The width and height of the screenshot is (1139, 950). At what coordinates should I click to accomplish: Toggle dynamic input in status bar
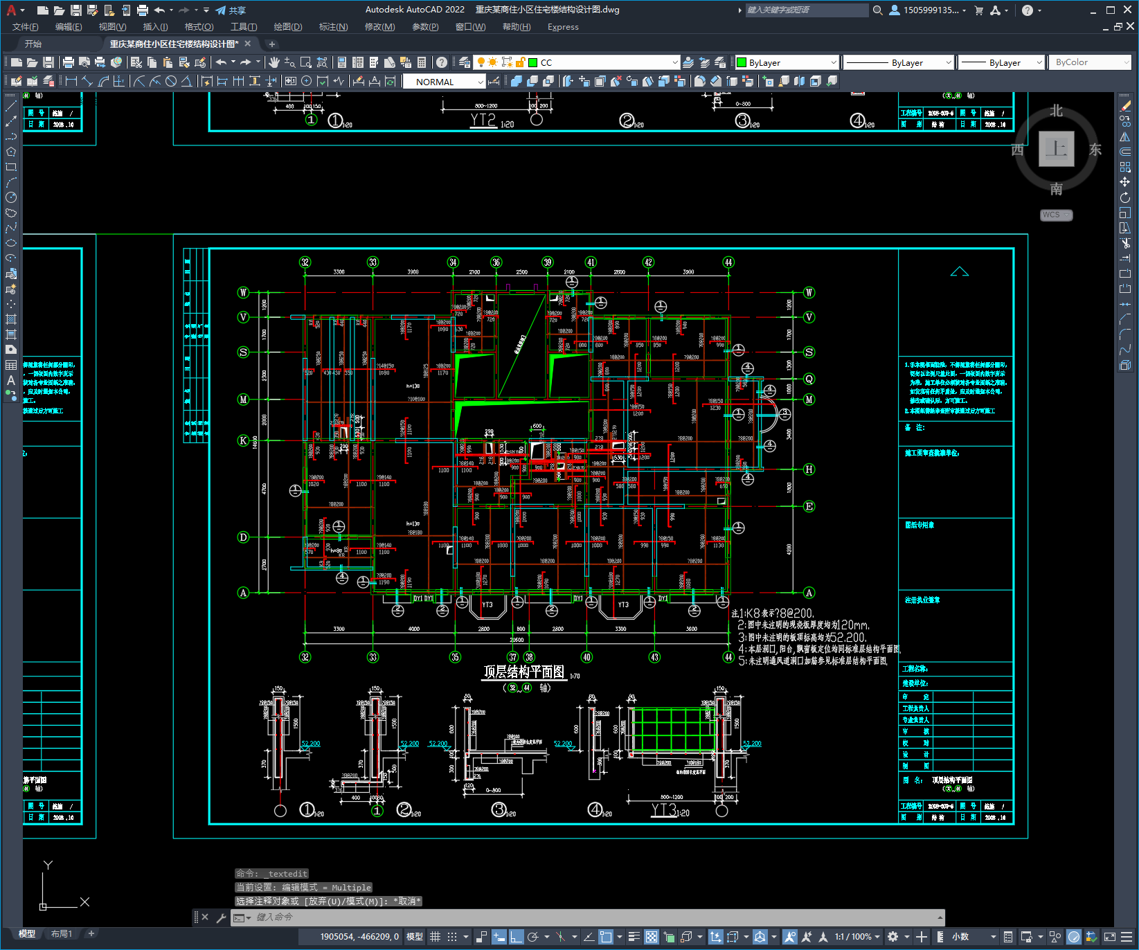tap(499, 937)
